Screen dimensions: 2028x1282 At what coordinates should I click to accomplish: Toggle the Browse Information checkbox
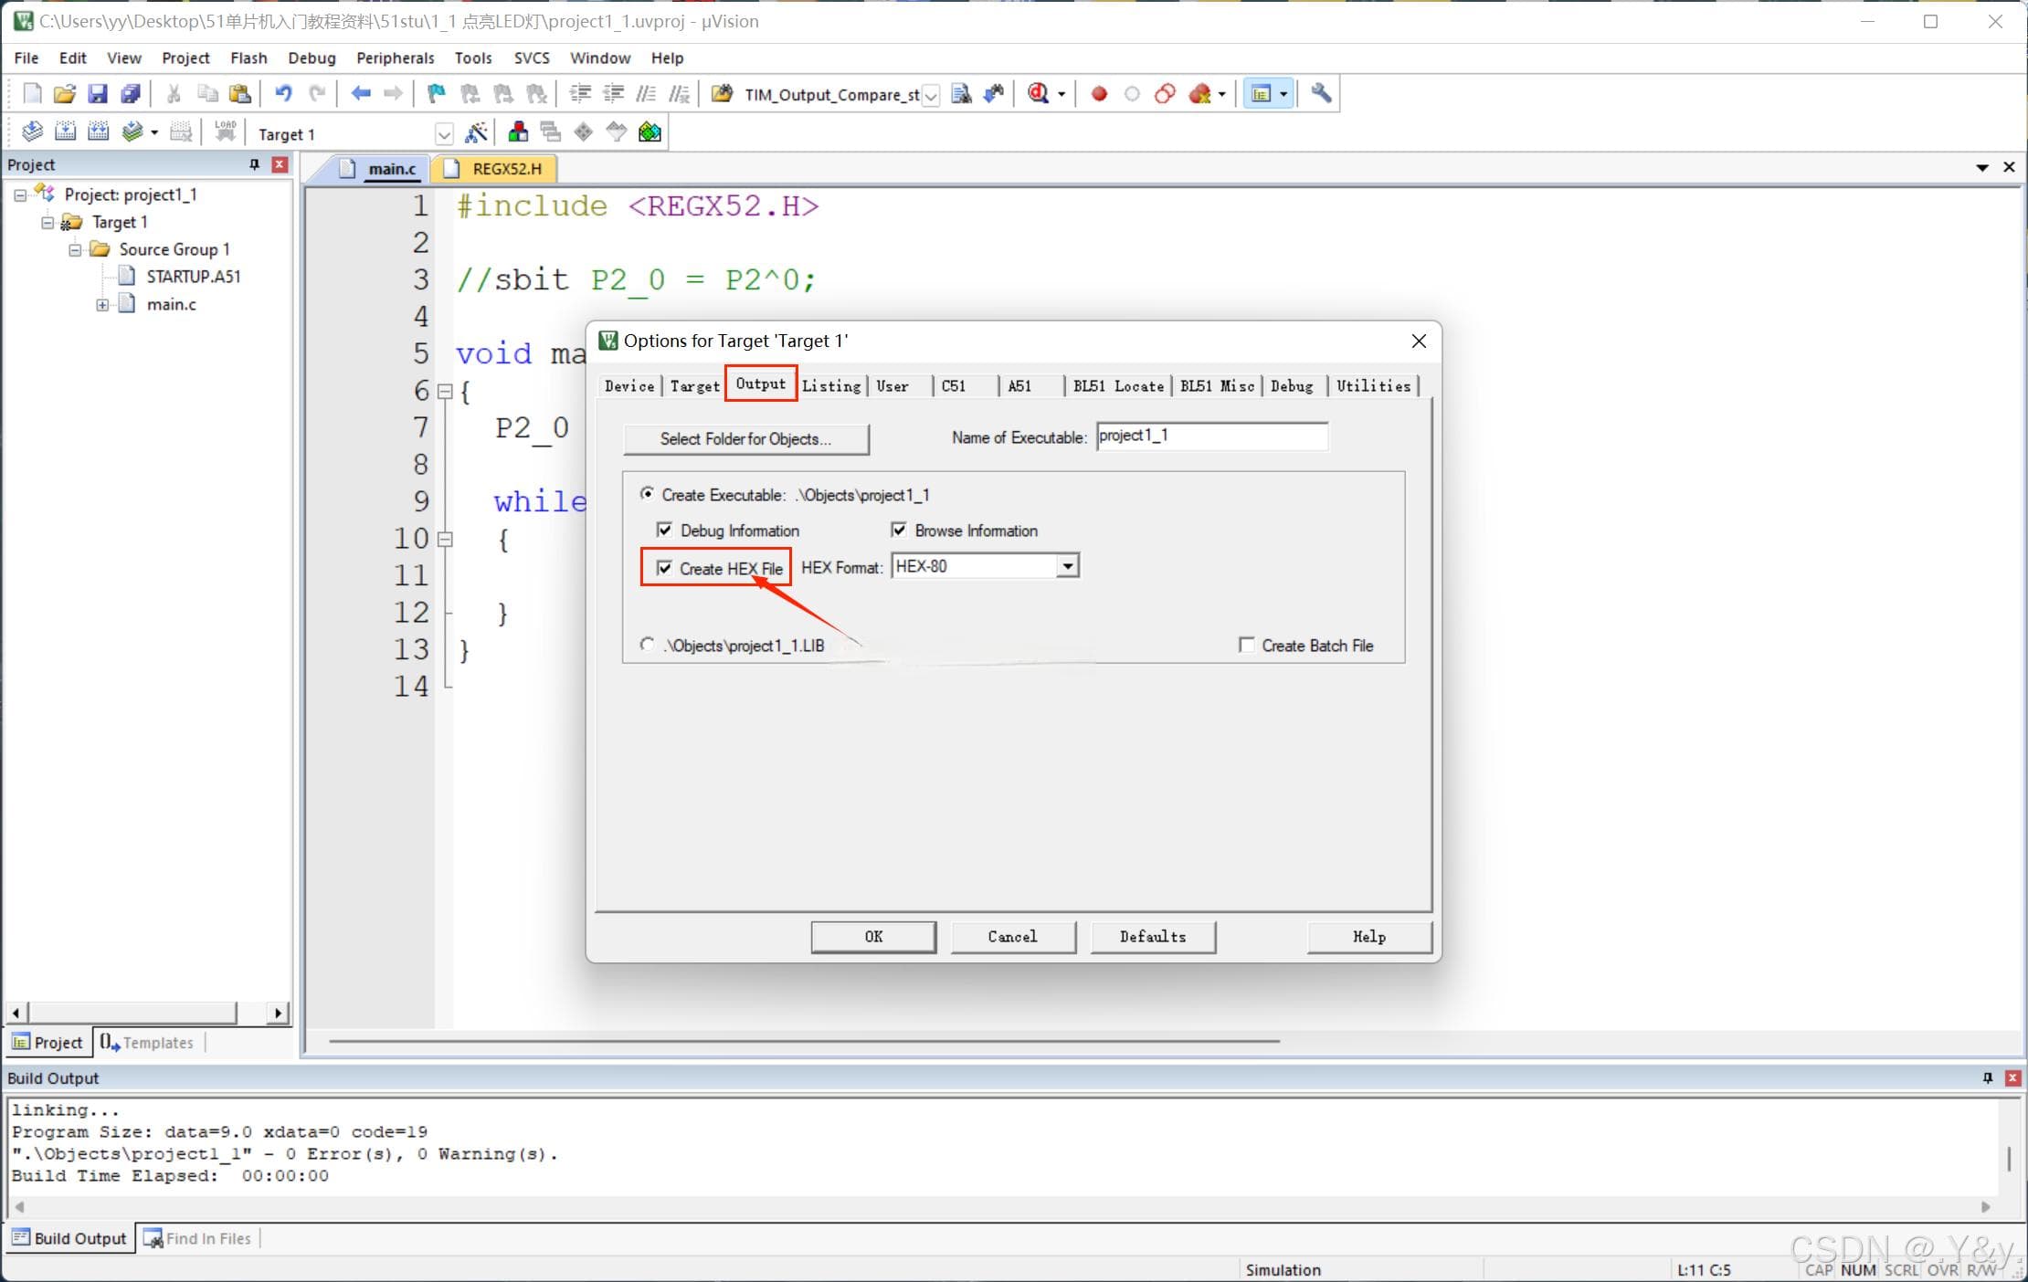click(899, 531)
